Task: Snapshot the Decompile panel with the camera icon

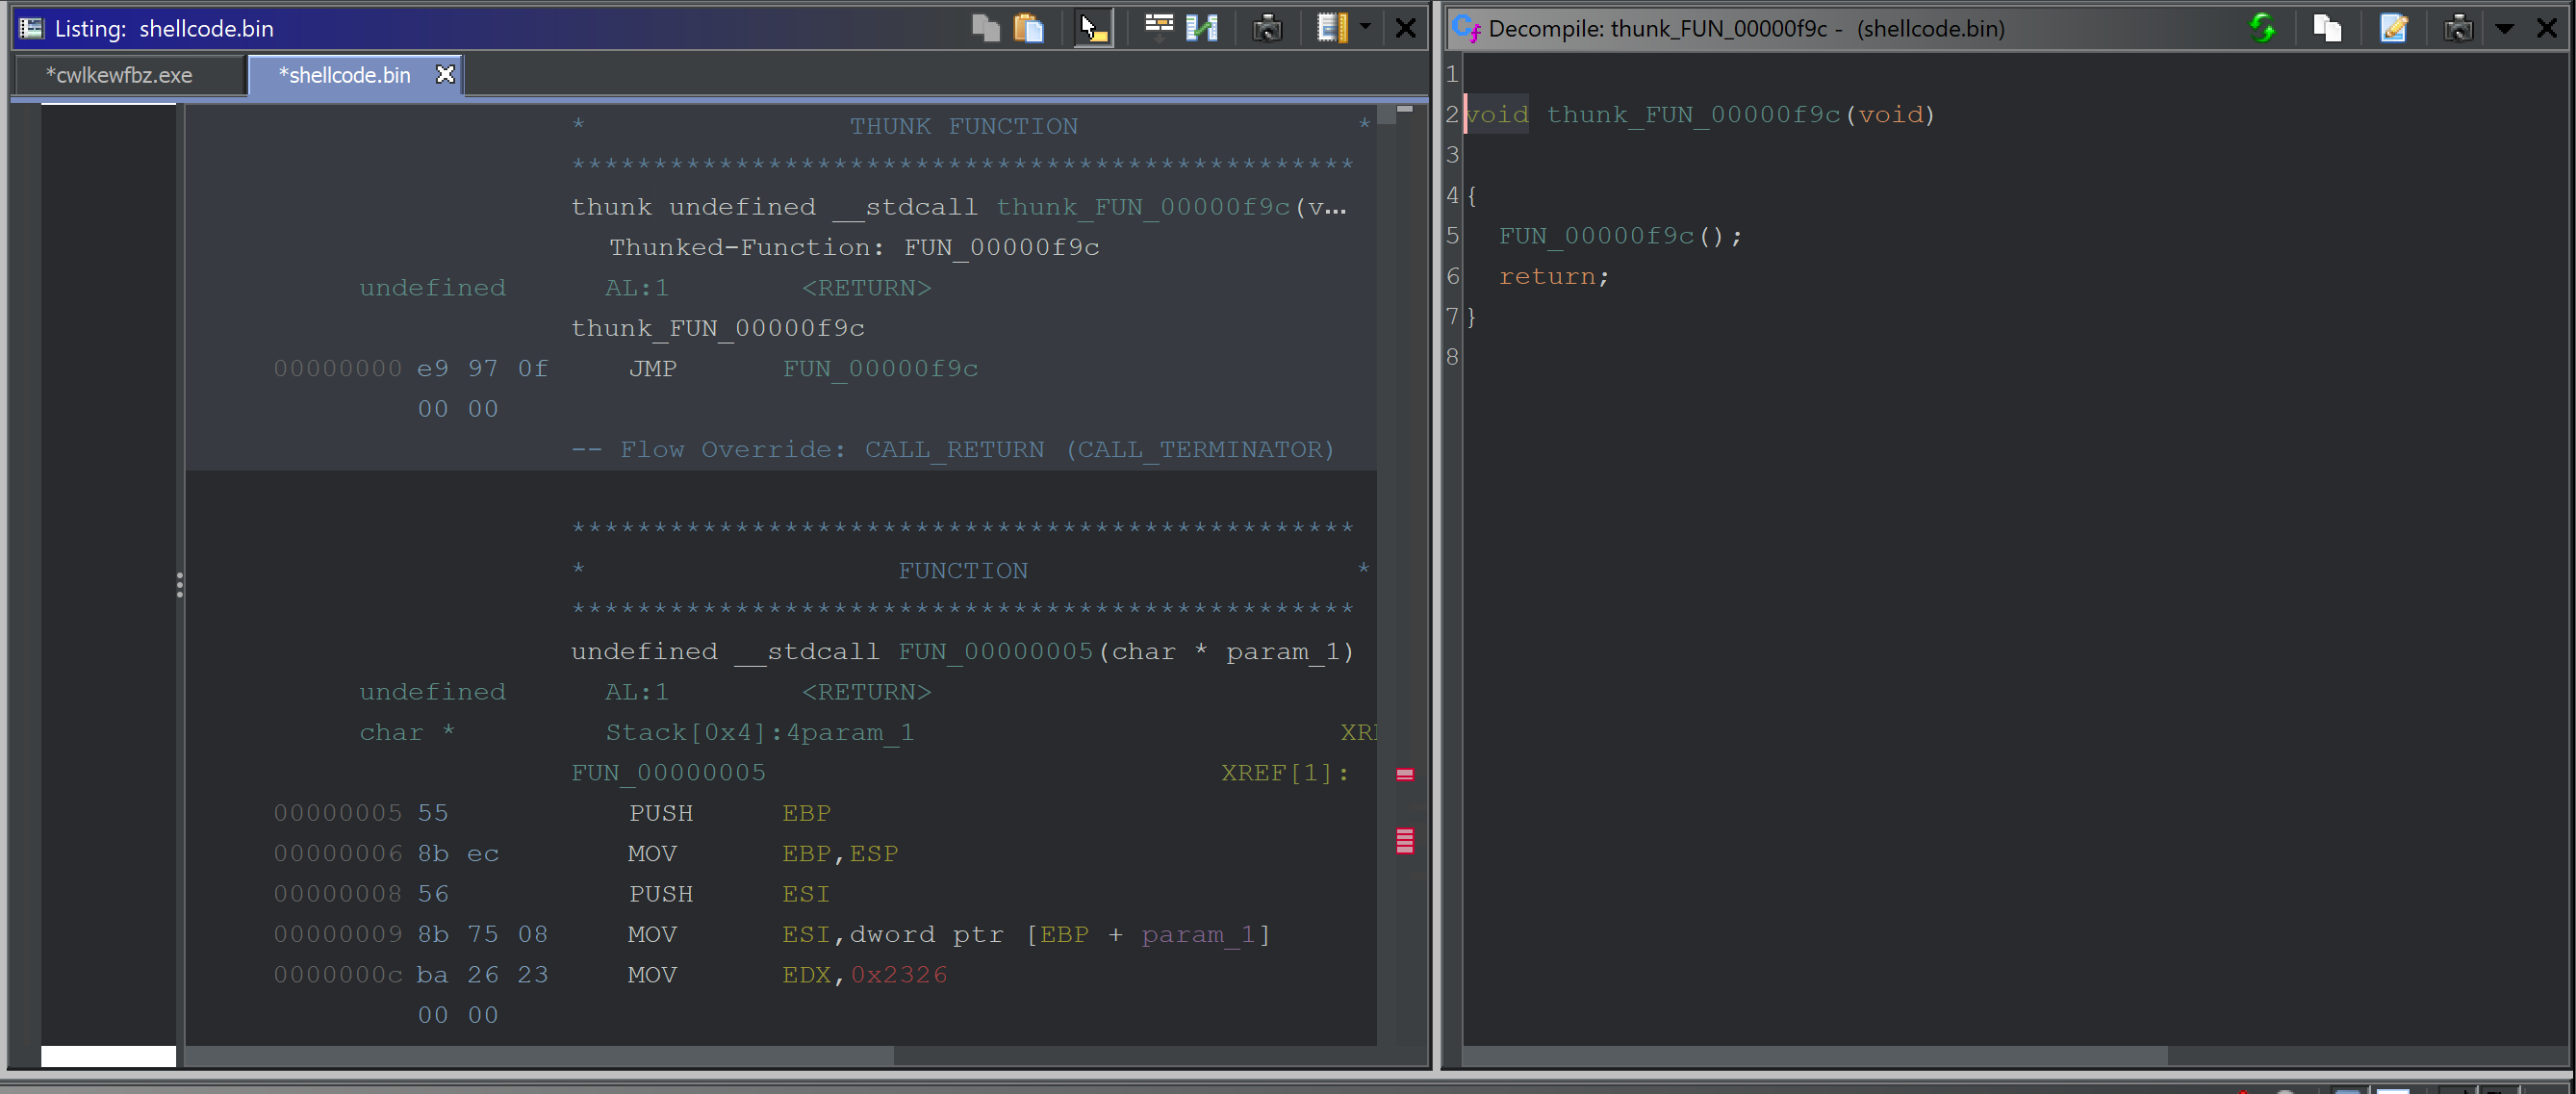Action: (x=2458, y=28)
